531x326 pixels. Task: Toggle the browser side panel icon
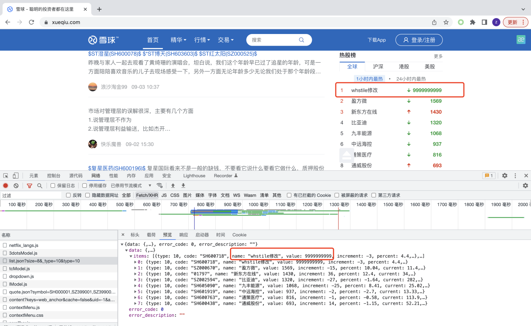pyautogui.click(x=484, y=22)
